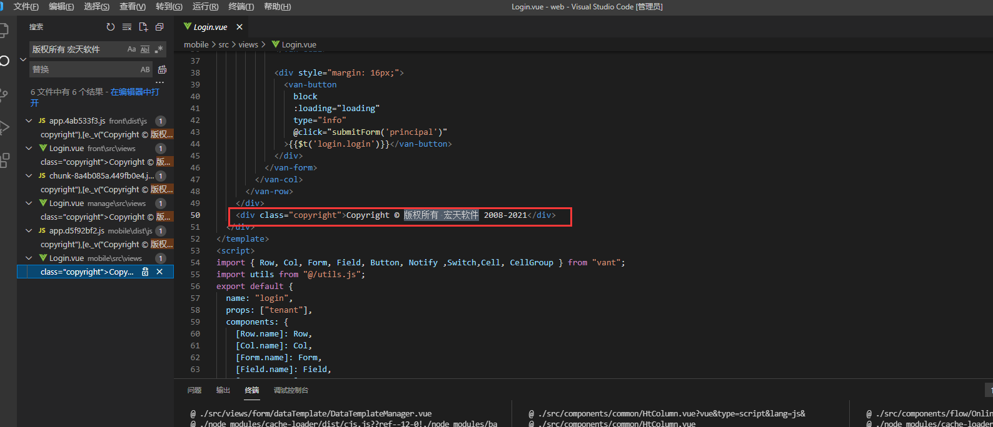Click the 在编辑器中打开 link

134,92
